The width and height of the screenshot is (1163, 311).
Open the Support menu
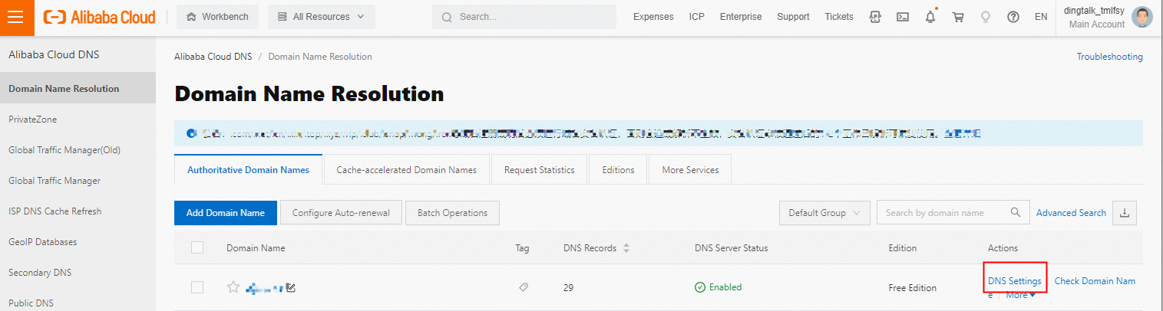tap(793, 17)
